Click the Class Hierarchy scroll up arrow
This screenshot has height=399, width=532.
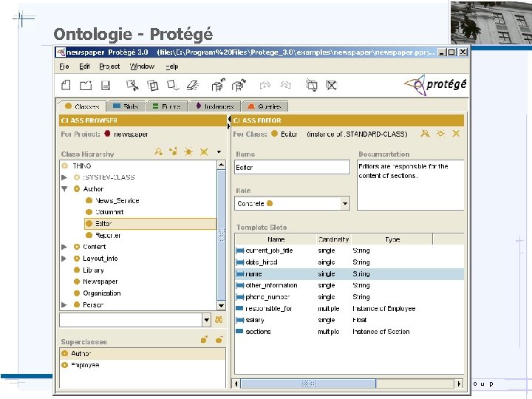click(x=221, y=165)
